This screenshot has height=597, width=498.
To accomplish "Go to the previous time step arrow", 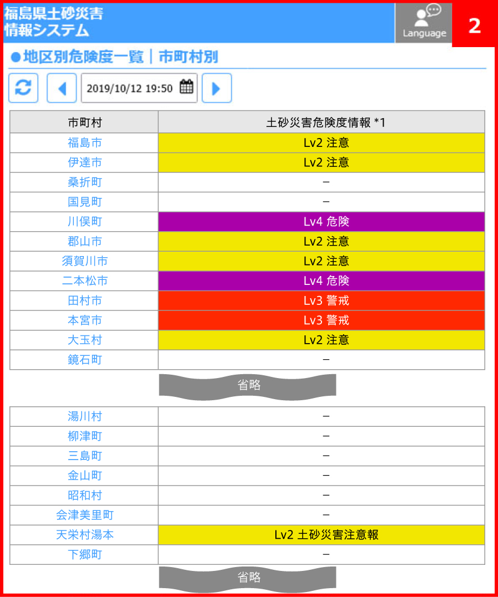I will pos(62,88).
